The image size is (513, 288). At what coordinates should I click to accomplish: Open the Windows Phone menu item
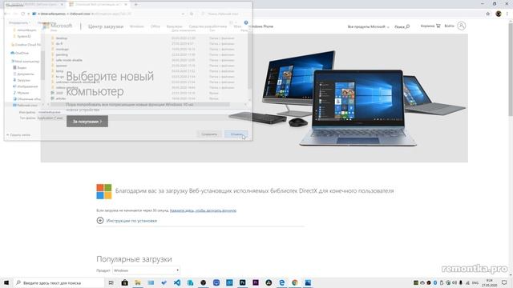[x=261, y=26]
